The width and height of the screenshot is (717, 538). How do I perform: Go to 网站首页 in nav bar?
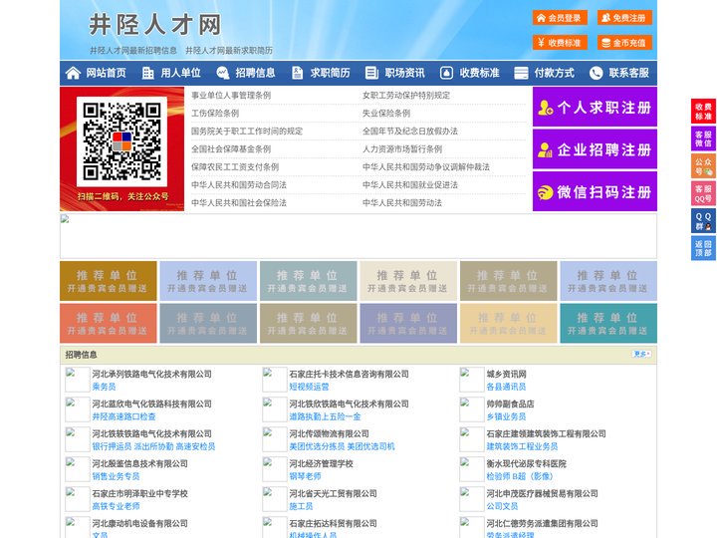(107, 73)
